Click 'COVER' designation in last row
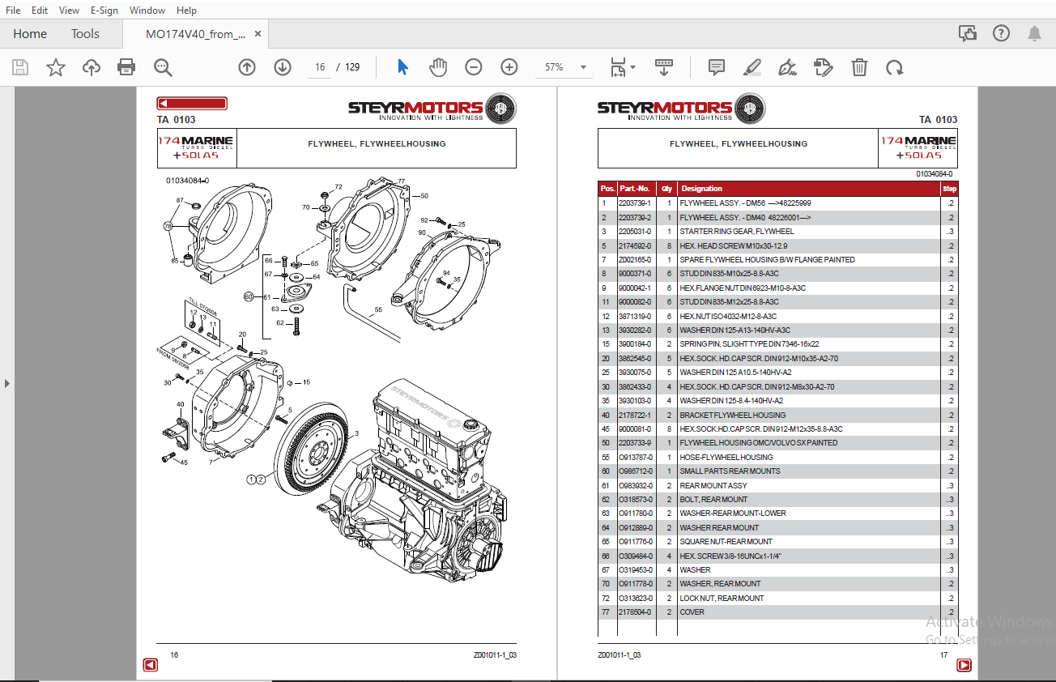Image resolution: width=1056 pixels, height=682 pixels. click(692, 612)
